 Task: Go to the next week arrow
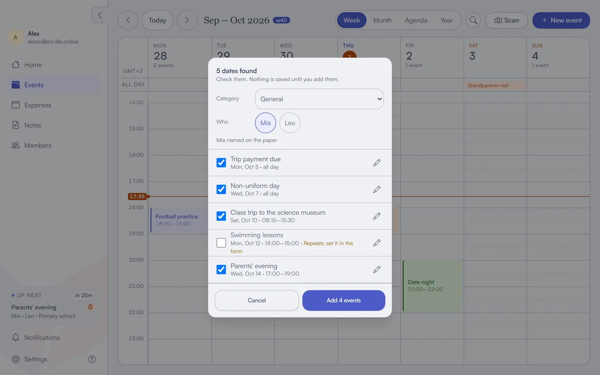pos(187,20)
